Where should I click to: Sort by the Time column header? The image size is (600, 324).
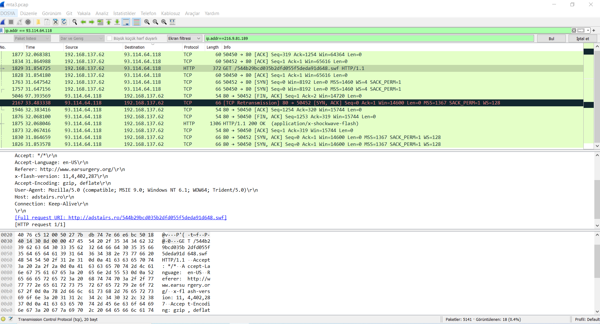pyautogui.click(x=43, y=47)
